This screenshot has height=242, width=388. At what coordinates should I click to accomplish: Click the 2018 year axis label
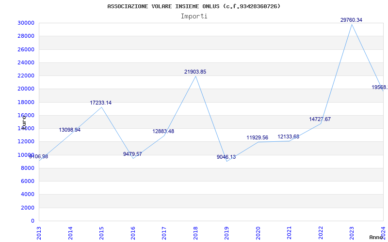[195, 233]
